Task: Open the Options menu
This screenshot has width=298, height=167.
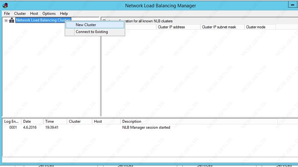Action: click(x=49, y=13)
